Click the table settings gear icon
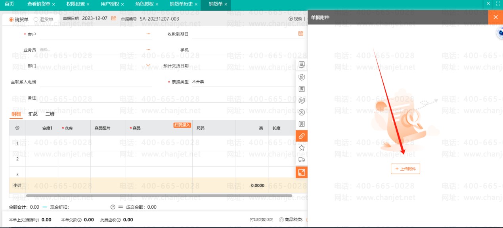 17,128
